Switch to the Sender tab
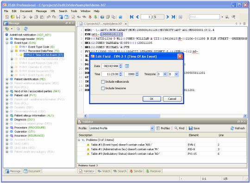 point(136,171)
